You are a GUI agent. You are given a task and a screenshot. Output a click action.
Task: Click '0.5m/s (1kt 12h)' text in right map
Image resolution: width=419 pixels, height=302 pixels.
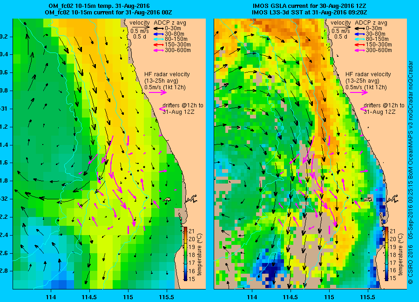[x=366, y=87]
